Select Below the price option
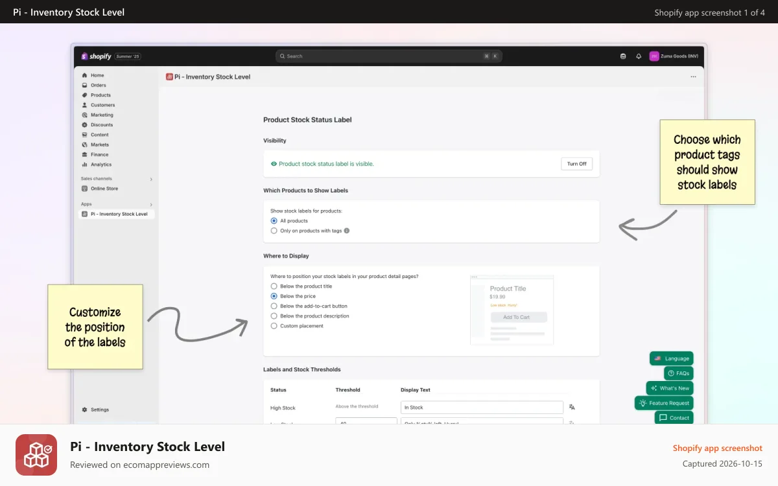778x486 pixels. pyautogui.click(x=274, y=296)
